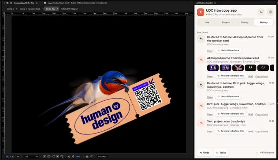Open Ticket @50 Flipped in the breadcrumb
Screen dimensions: 278x160
click(x=69, y=9)
